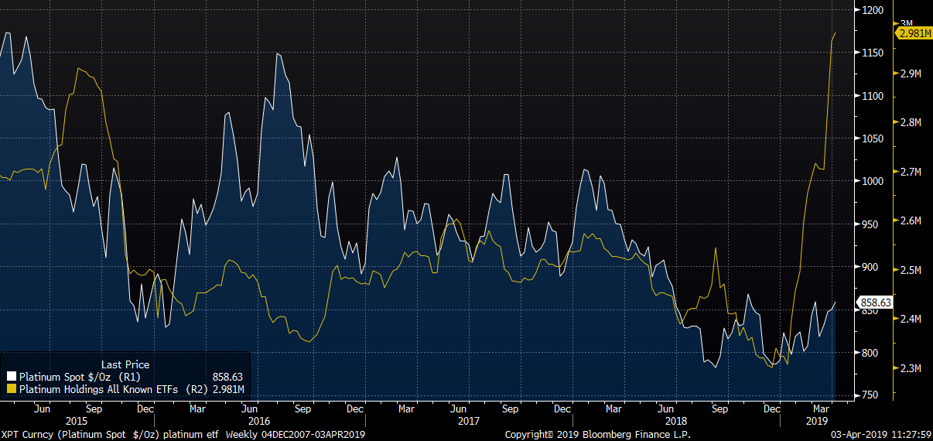Click the 1150 price axis label
Viewport: 933px width, 441px height.
pos(871,53)
